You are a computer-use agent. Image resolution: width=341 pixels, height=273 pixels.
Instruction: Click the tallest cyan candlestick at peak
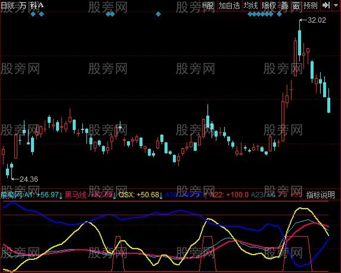click(300, 43)
